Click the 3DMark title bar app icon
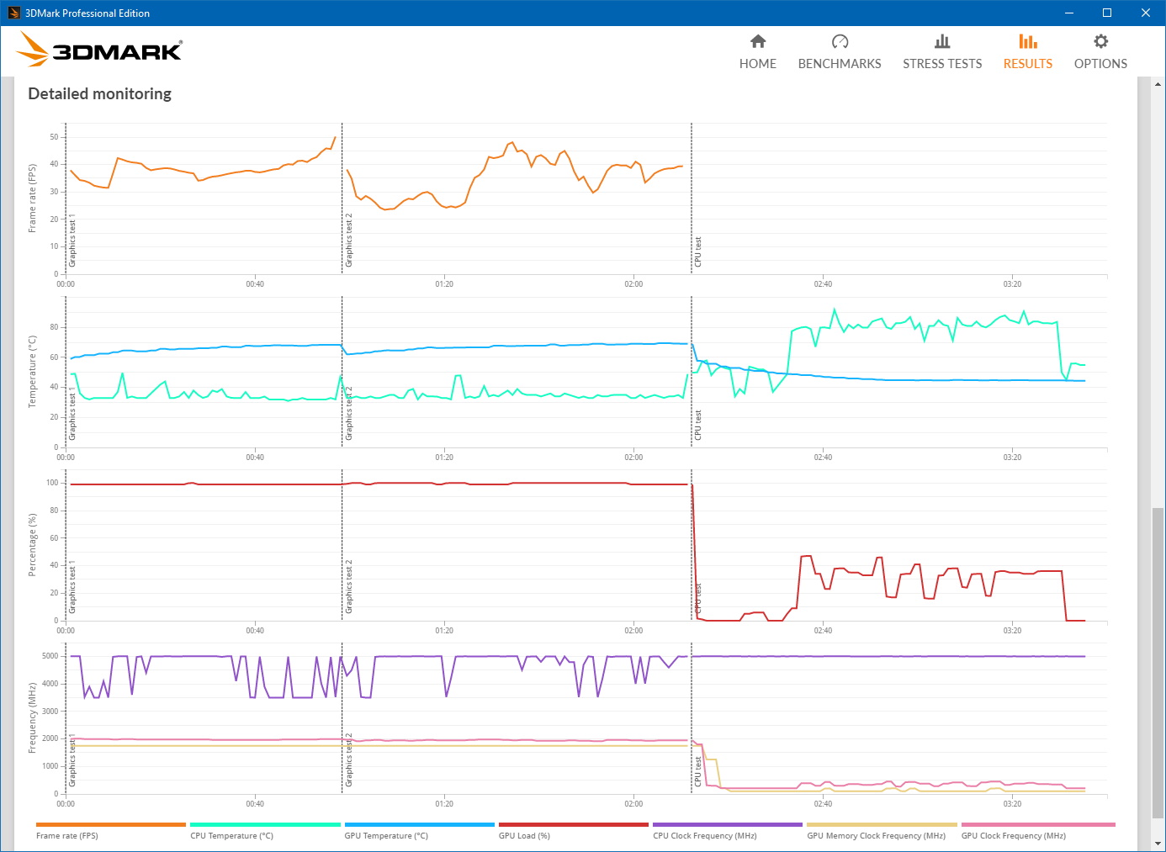Viewport: 1166px width, 852px height. (13, 13)
